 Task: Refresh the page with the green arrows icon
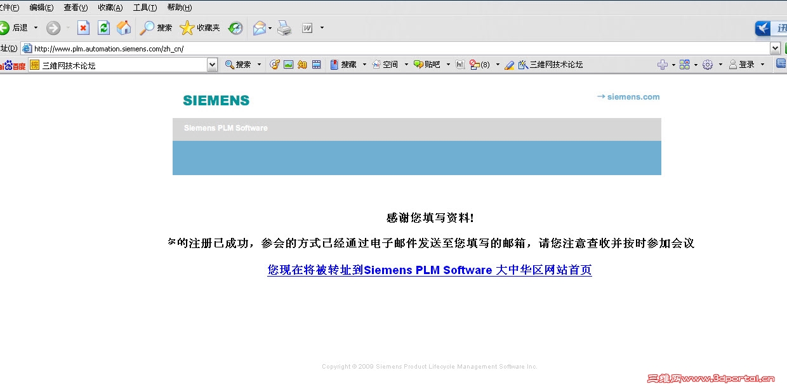click(103, 28)
